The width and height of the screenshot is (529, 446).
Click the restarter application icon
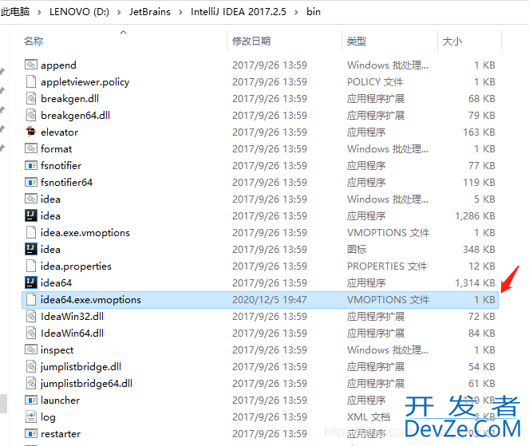click(31, 433)
